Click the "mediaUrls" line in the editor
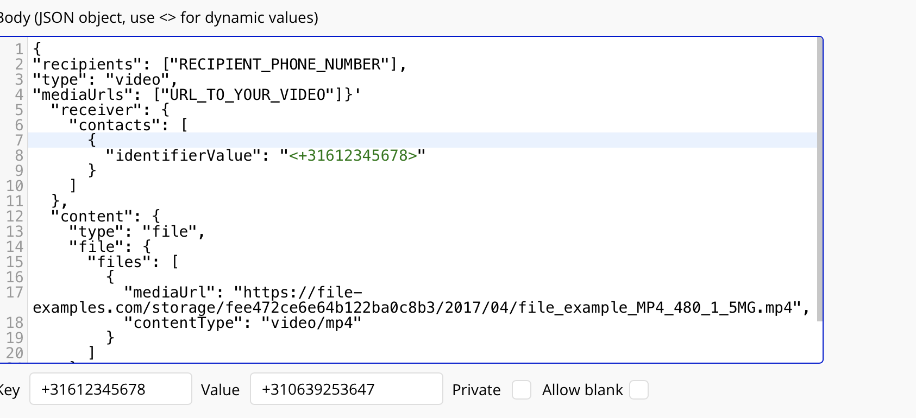The image size is (916, 418). [197, 95]
